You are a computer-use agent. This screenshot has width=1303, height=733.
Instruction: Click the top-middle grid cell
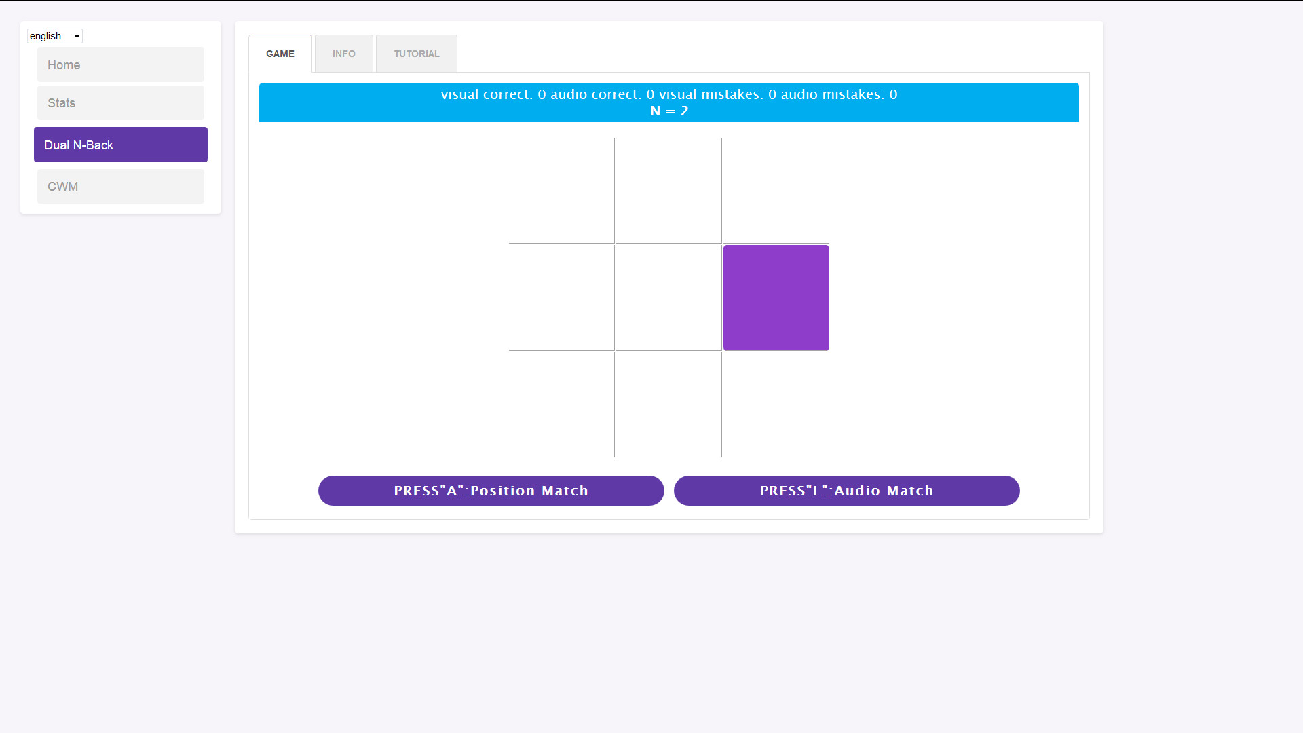pyautogui.click(x=668, y=191)
